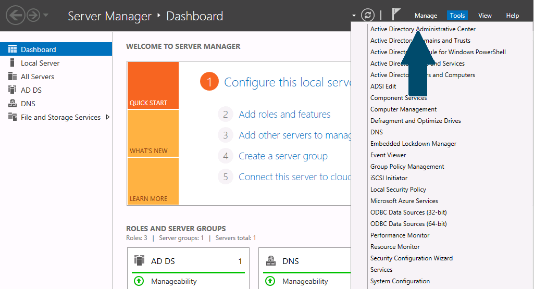Click the DNS sidebar icon

tap(13, 103)
